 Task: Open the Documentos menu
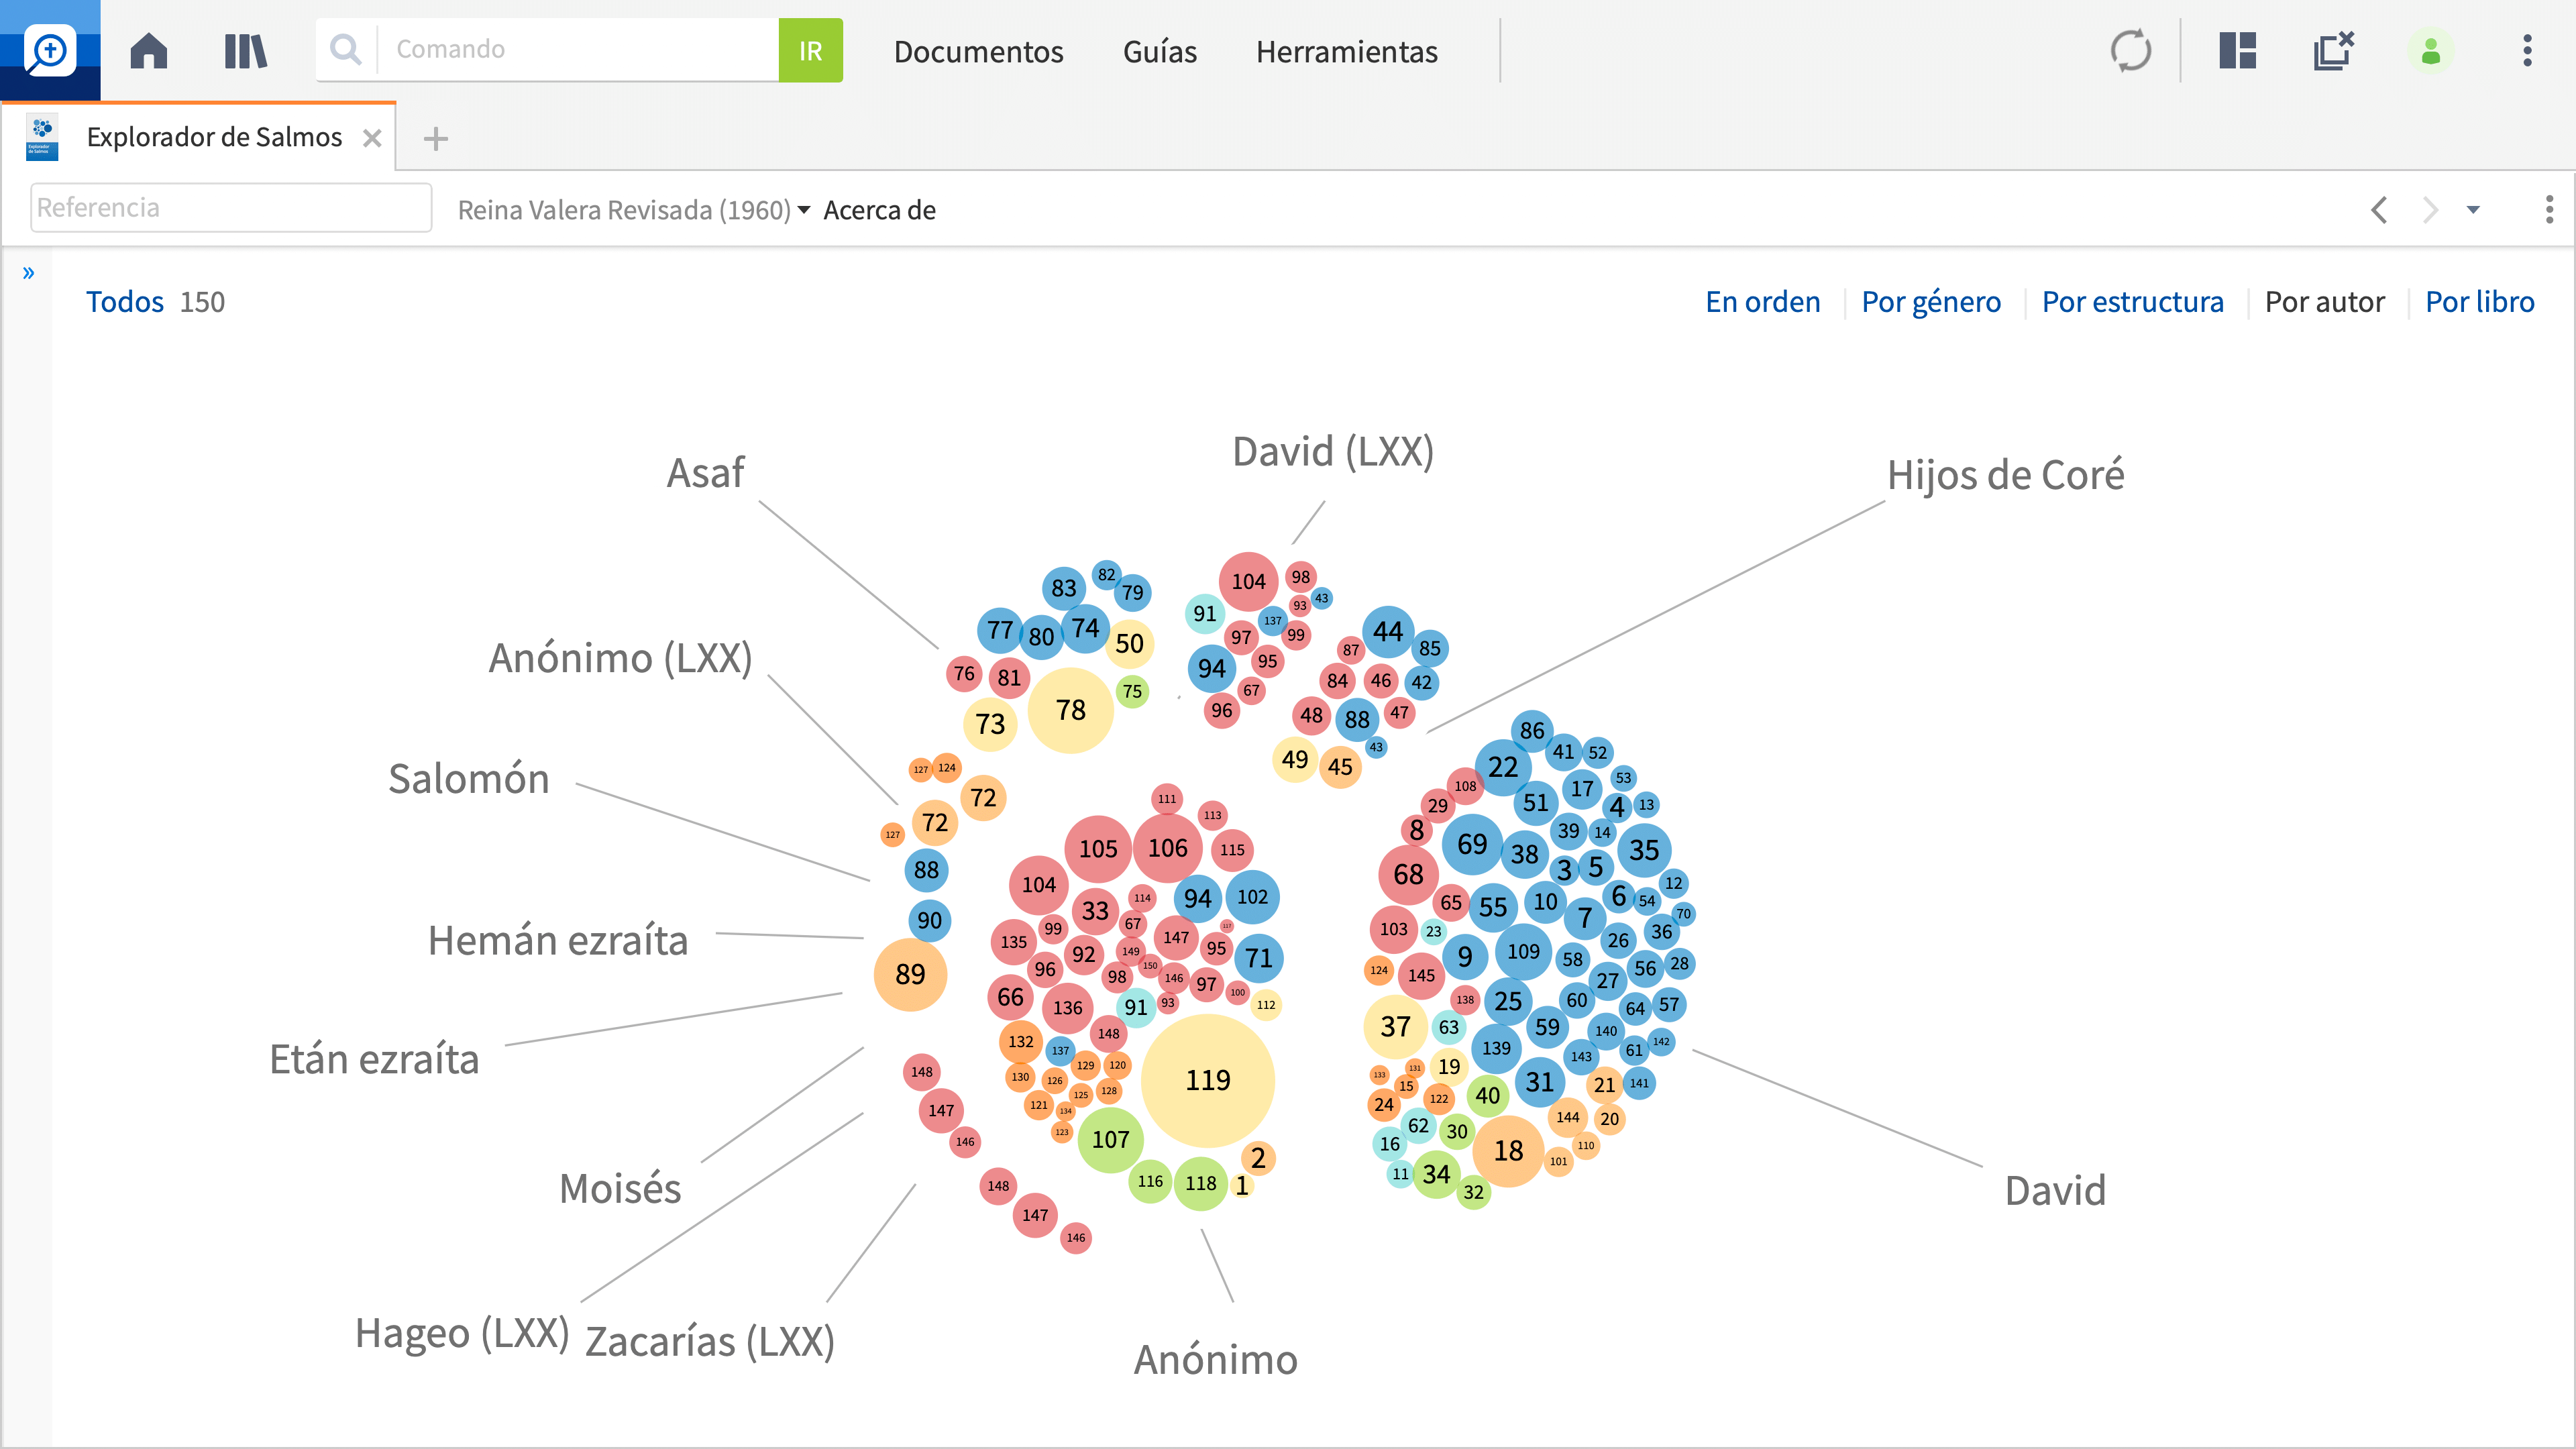tap(978, 51)
